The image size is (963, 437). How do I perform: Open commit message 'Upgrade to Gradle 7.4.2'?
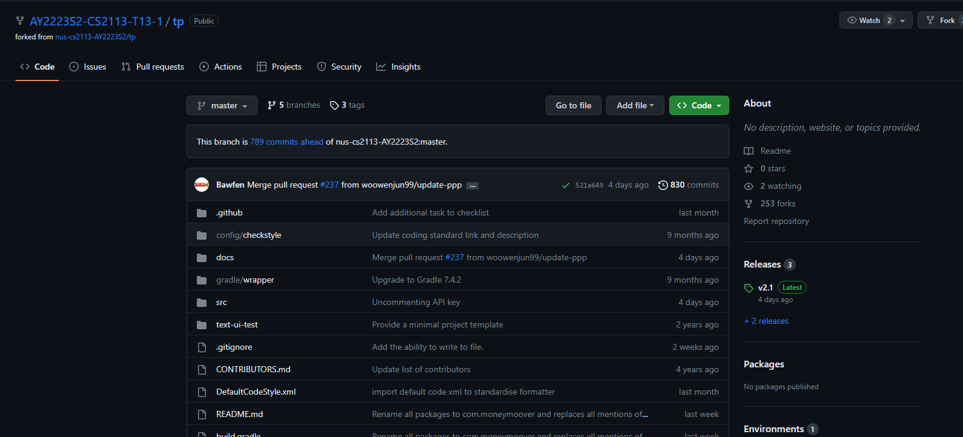click(x=417, y=280)
